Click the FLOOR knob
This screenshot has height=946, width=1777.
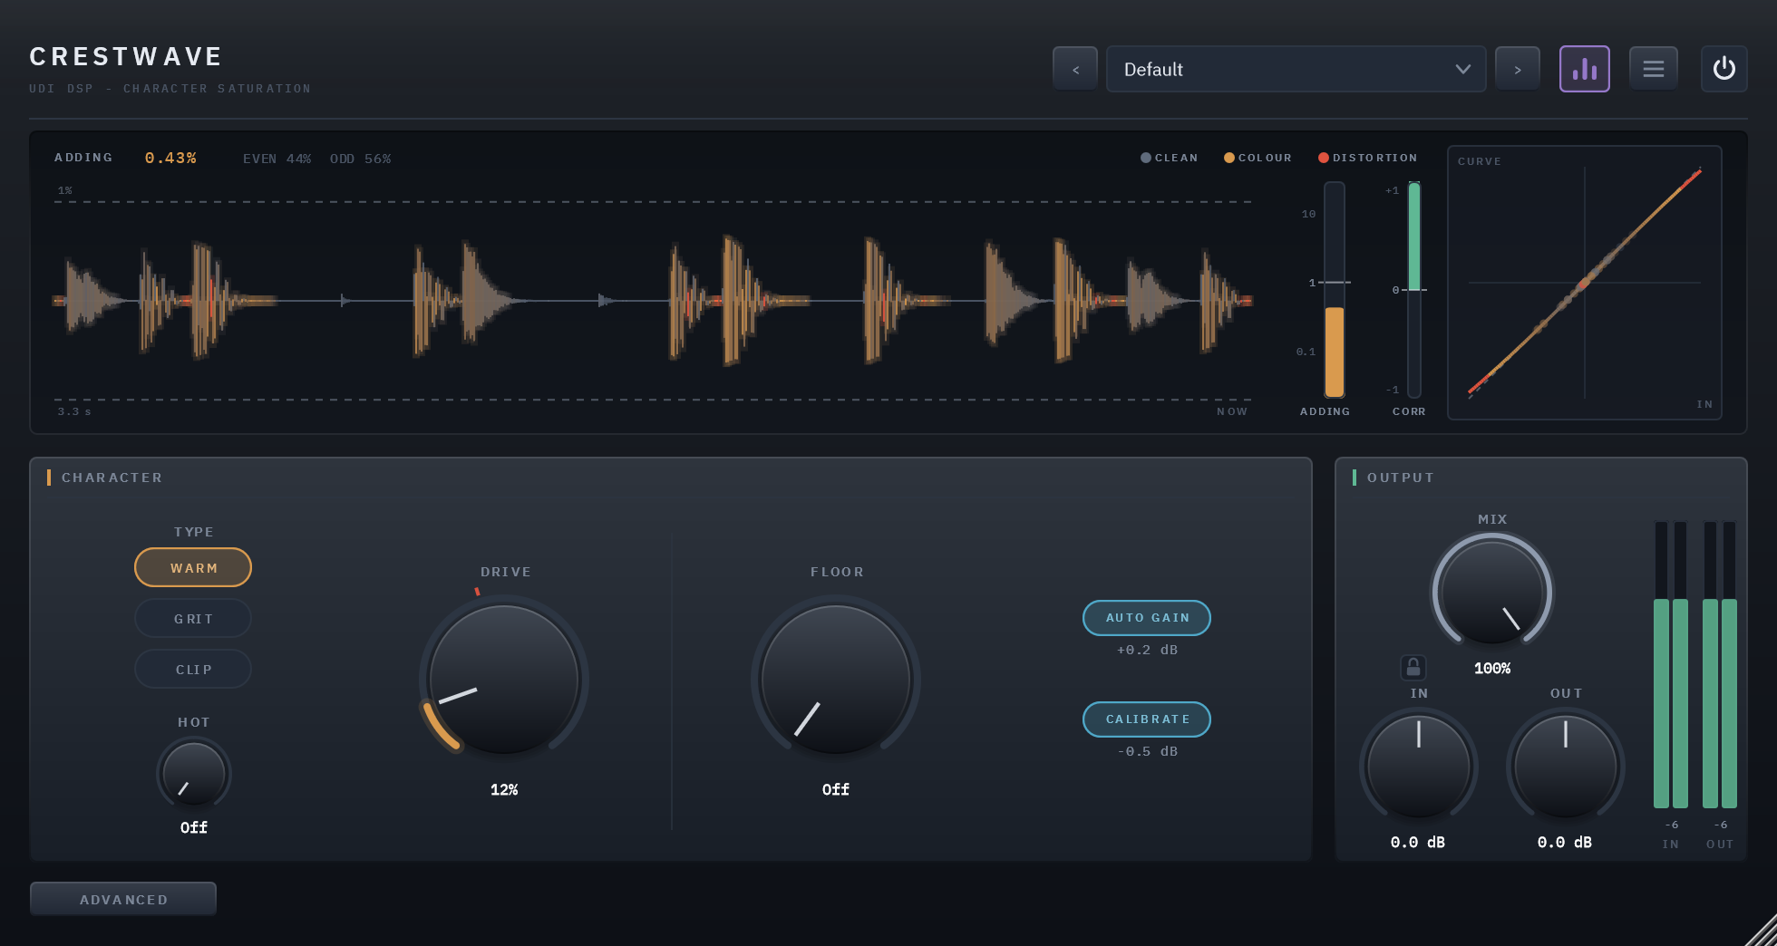(x=836, y=680)
